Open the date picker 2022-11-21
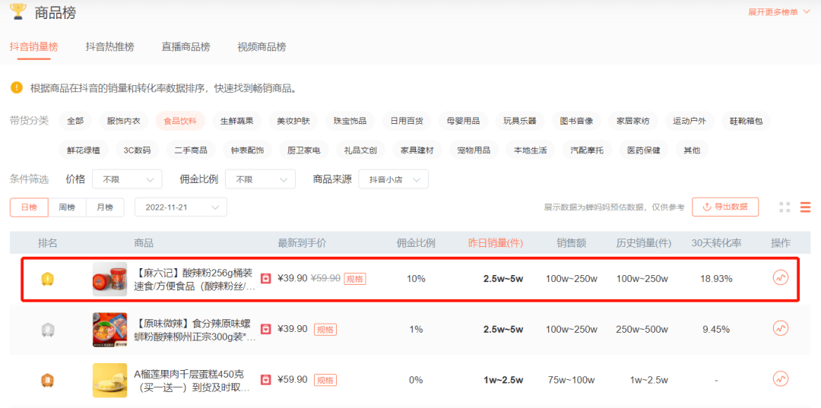821x408 pixels. 181,207
